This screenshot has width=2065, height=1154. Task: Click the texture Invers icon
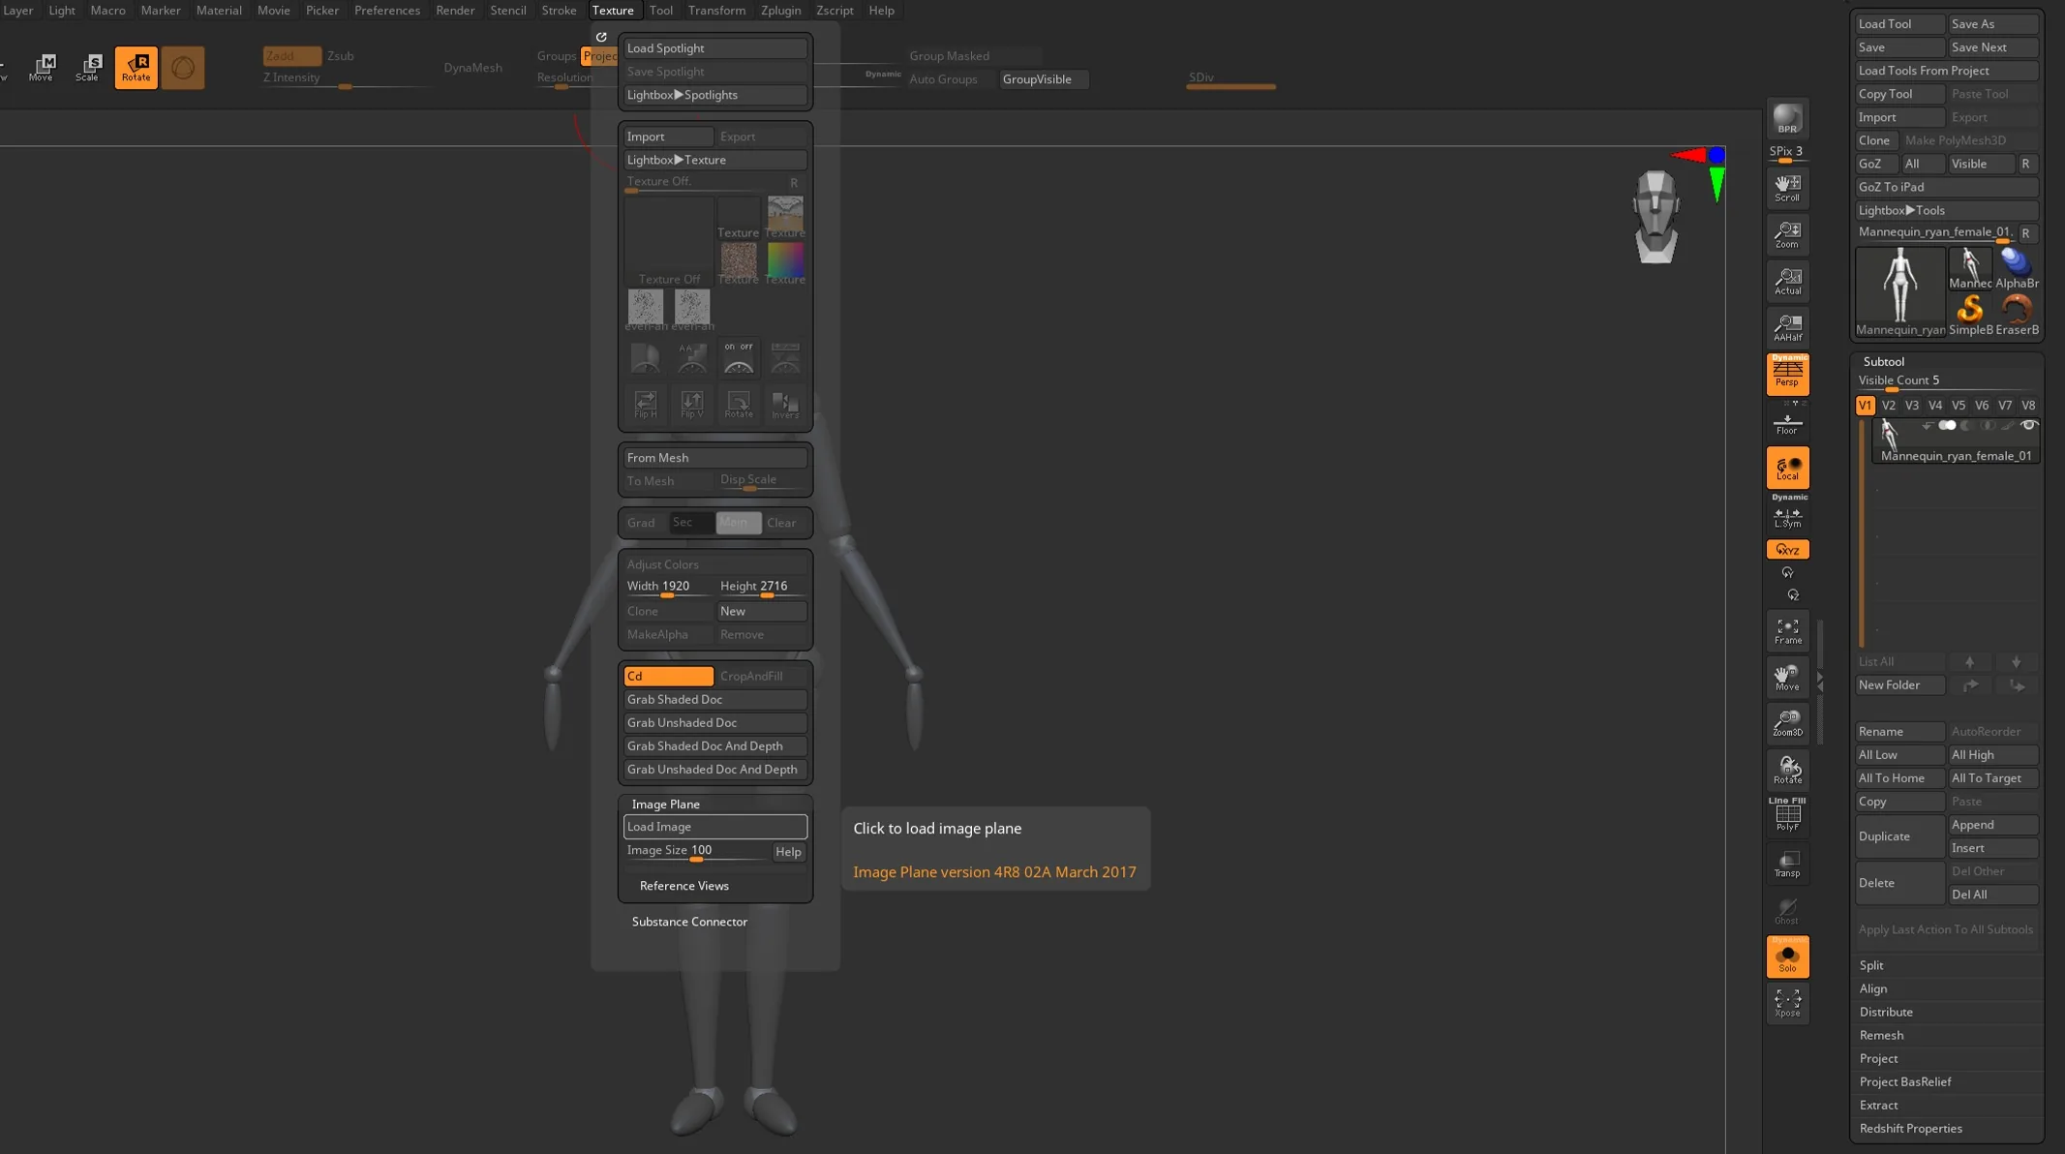[x=785, y=404]
